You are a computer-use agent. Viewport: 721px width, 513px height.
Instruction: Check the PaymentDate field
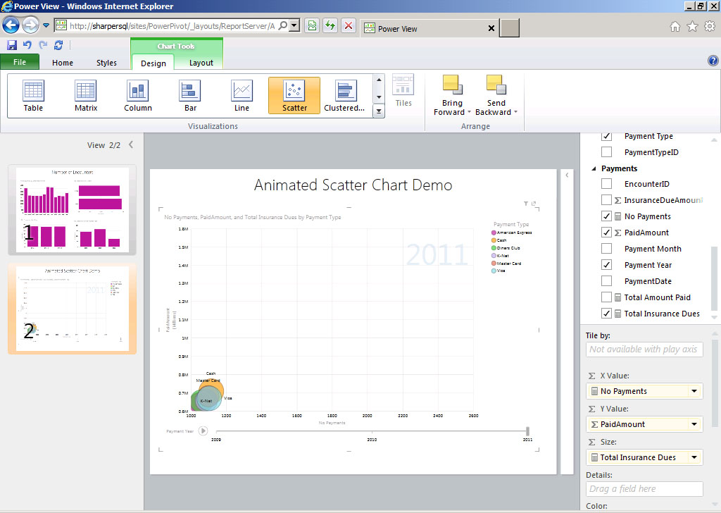606,280
